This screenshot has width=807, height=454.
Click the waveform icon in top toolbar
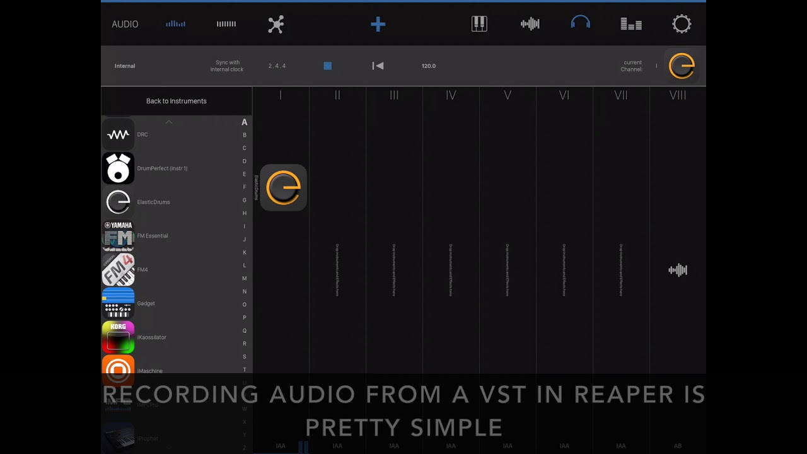pos(530,24)
